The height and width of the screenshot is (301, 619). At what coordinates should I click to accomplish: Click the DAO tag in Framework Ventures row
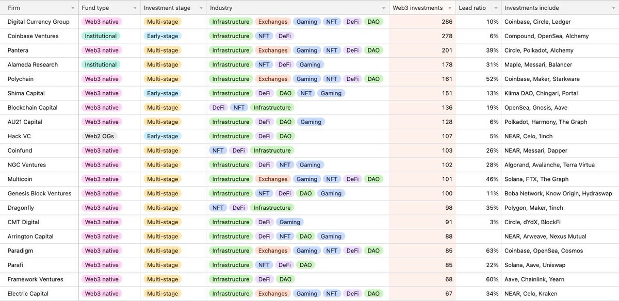pyautogui.click(x=285, y=279)
